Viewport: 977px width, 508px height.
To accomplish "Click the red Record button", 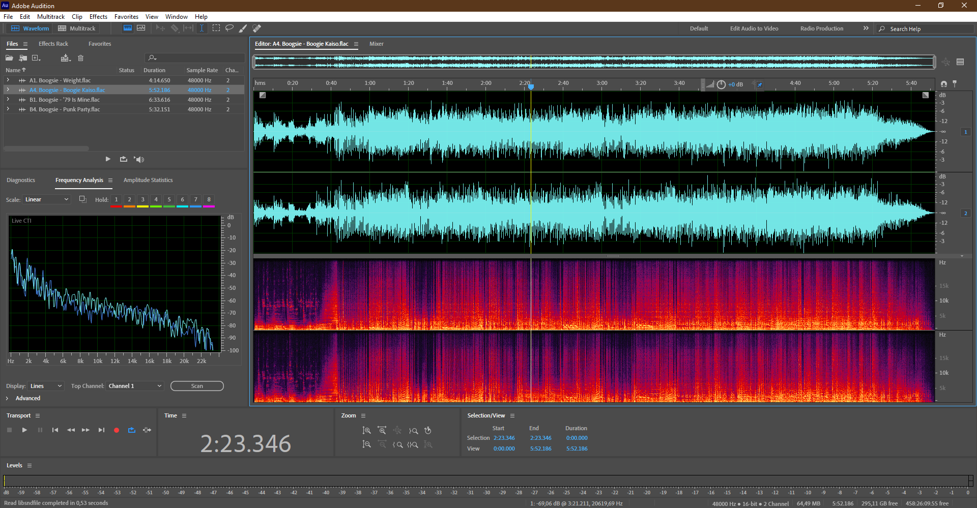I will (117, 430).
